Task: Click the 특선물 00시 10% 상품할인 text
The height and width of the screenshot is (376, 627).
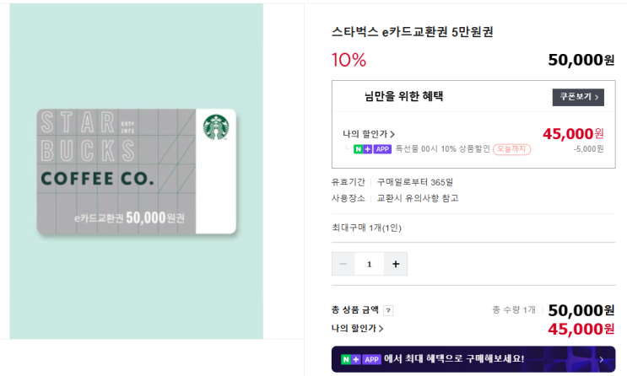Action: 441,149
